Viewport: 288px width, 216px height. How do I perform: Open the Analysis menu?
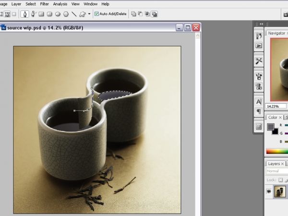point(60,4)
